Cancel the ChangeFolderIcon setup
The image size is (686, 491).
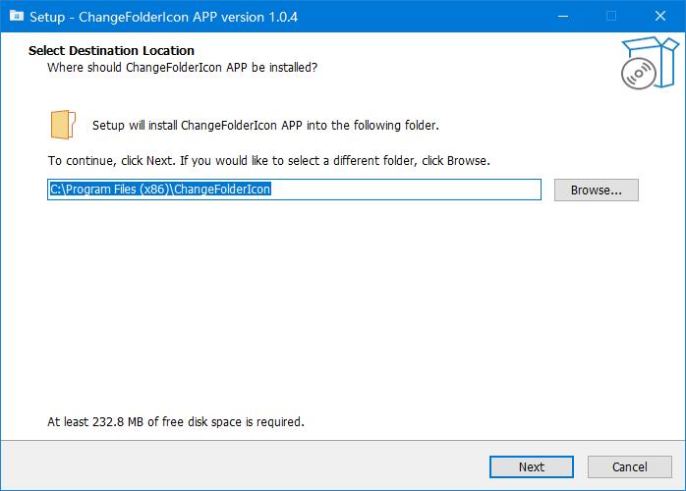629,466
